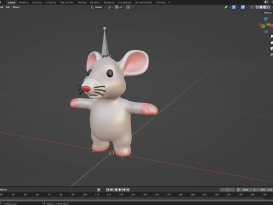This screenshot has height=205, width=273.
Task: Toggle the show gizmo button
Action: tap(234, 7)
